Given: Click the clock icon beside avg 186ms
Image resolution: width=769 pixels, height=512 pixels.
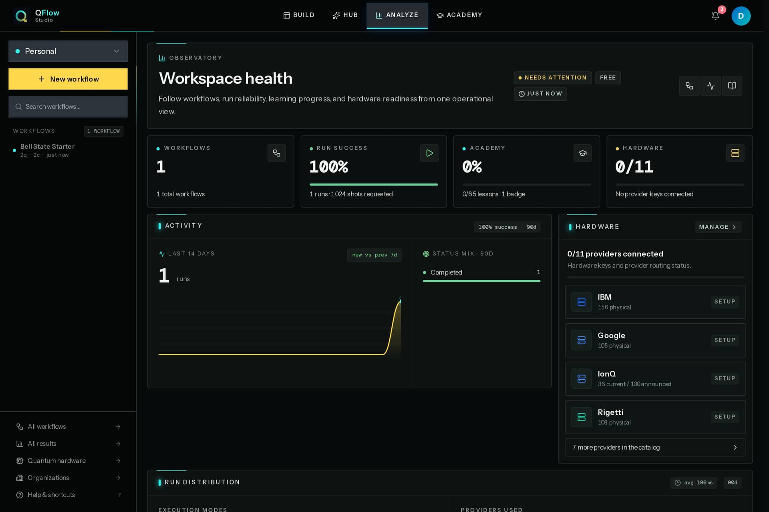Looking at the screenshot, I should click(678, 483).
